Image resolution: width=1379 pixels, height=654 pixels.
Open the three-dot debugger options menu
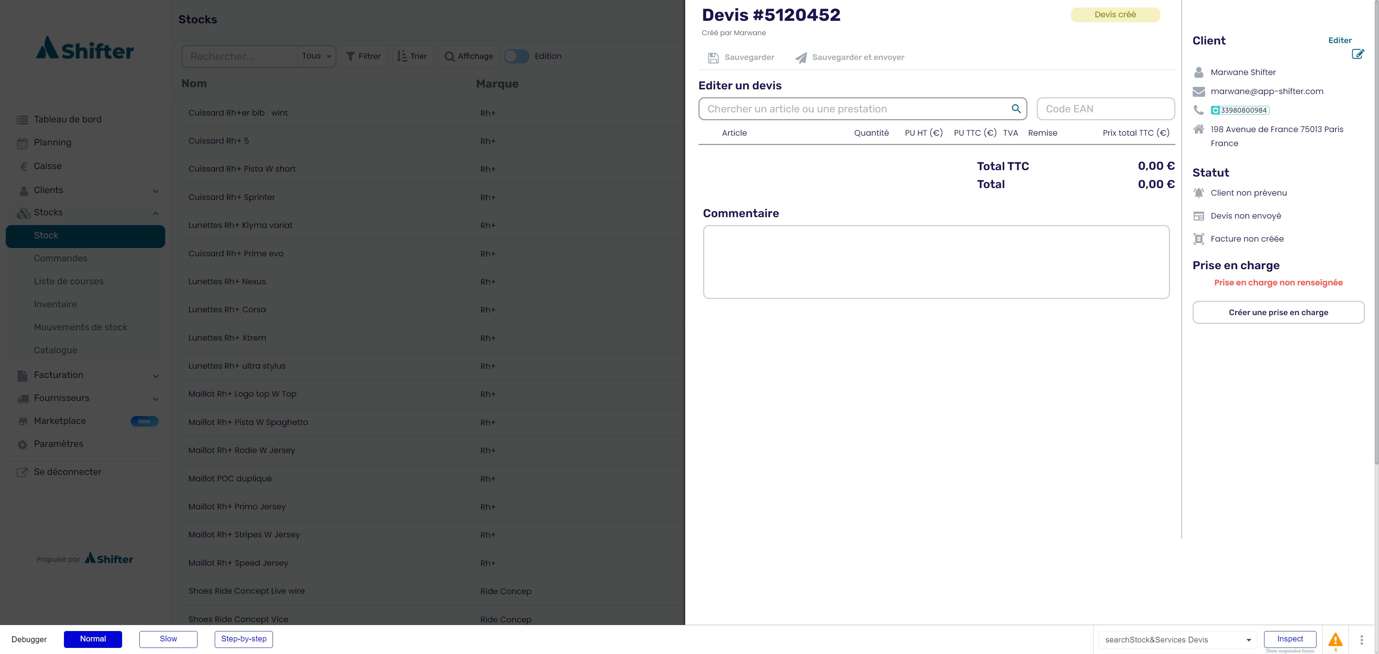(1361, 640)
